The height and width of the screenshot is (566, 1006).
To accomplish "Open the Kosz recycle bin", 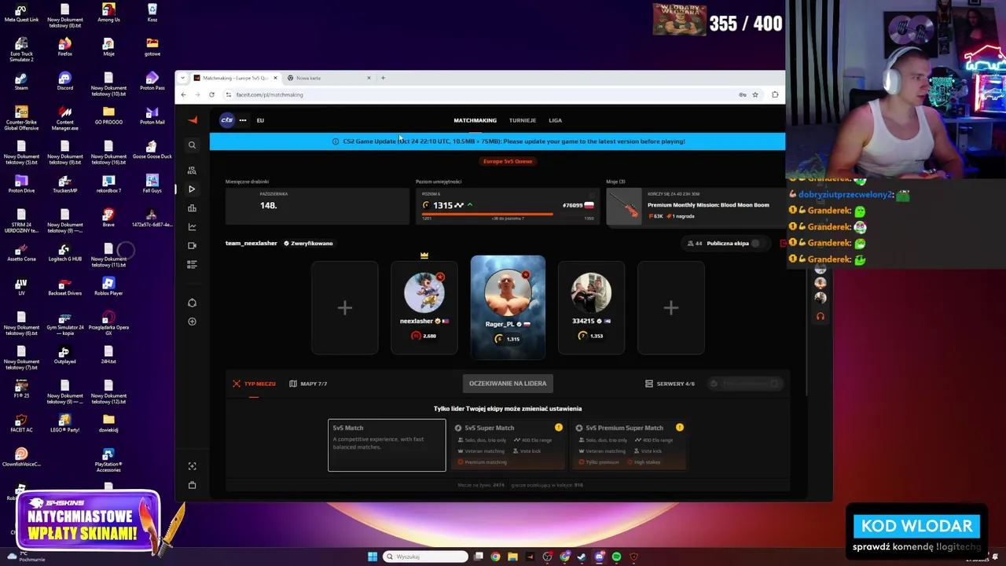I will point(152,13).
